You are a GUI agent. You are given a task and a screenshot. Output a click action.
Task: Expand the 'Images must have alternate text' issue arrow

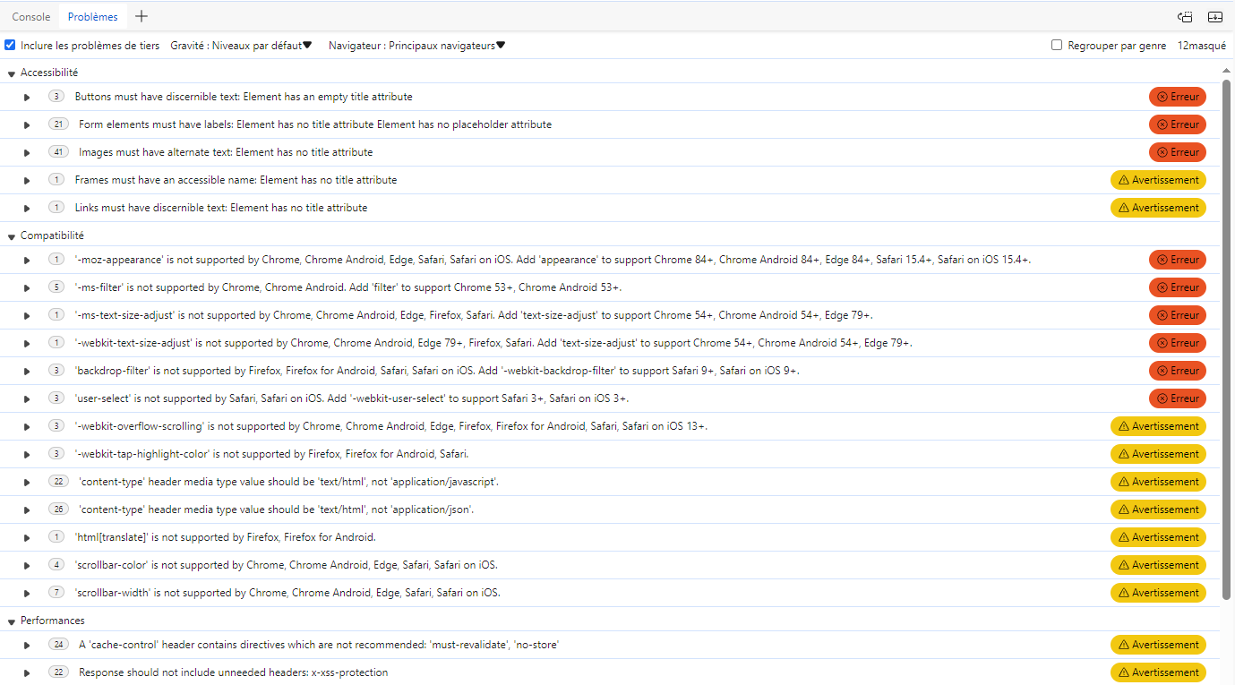coord(27,152)
